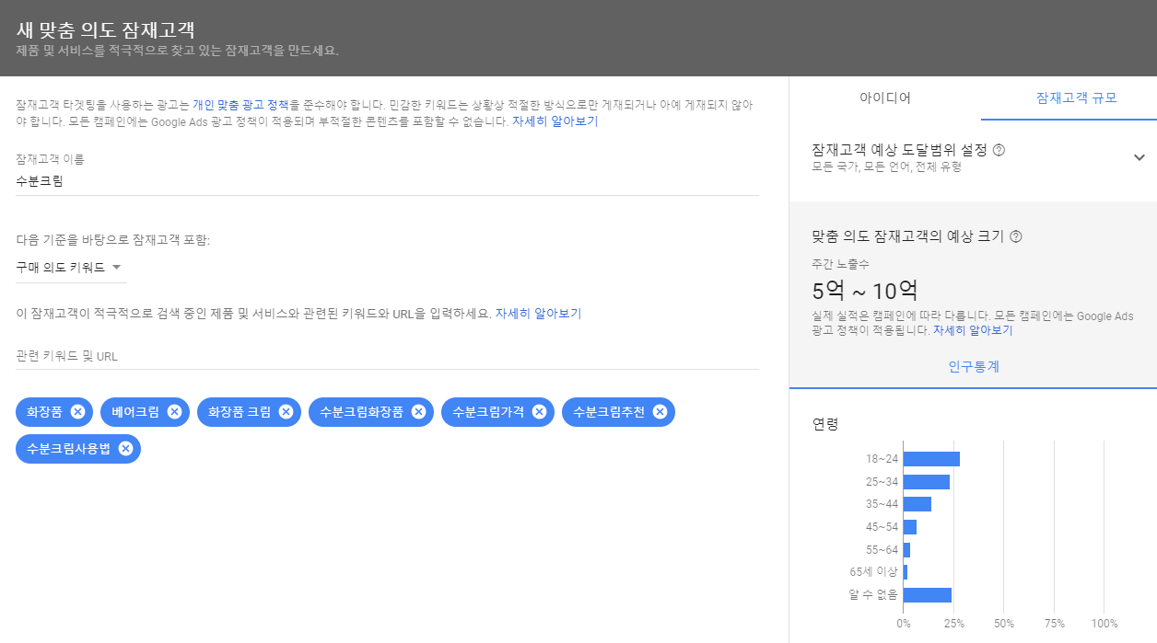This screenshot has width=1157, height=643.
Task: Edit the 잠재고객 이름 field containing 수분크림
Action: point(387,181)
